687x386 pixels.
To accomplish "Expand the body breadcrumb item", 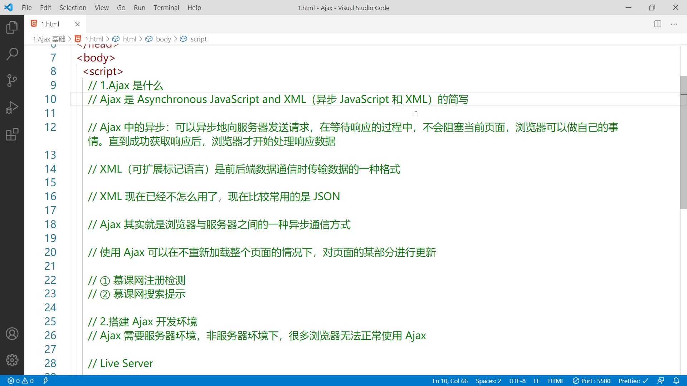I will [x=163, y=39].
